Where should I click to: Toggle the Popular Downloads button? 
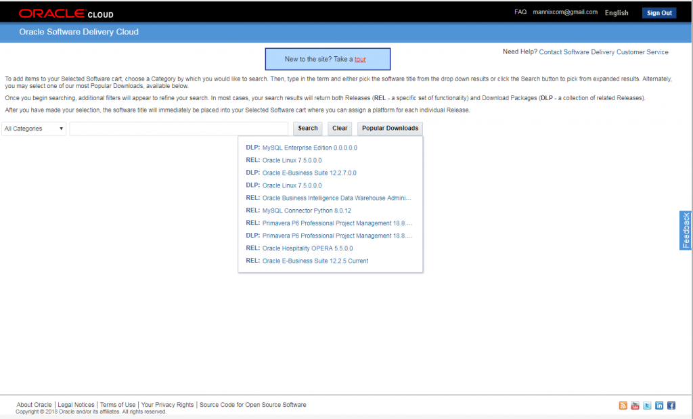click(x=390, y=128)
